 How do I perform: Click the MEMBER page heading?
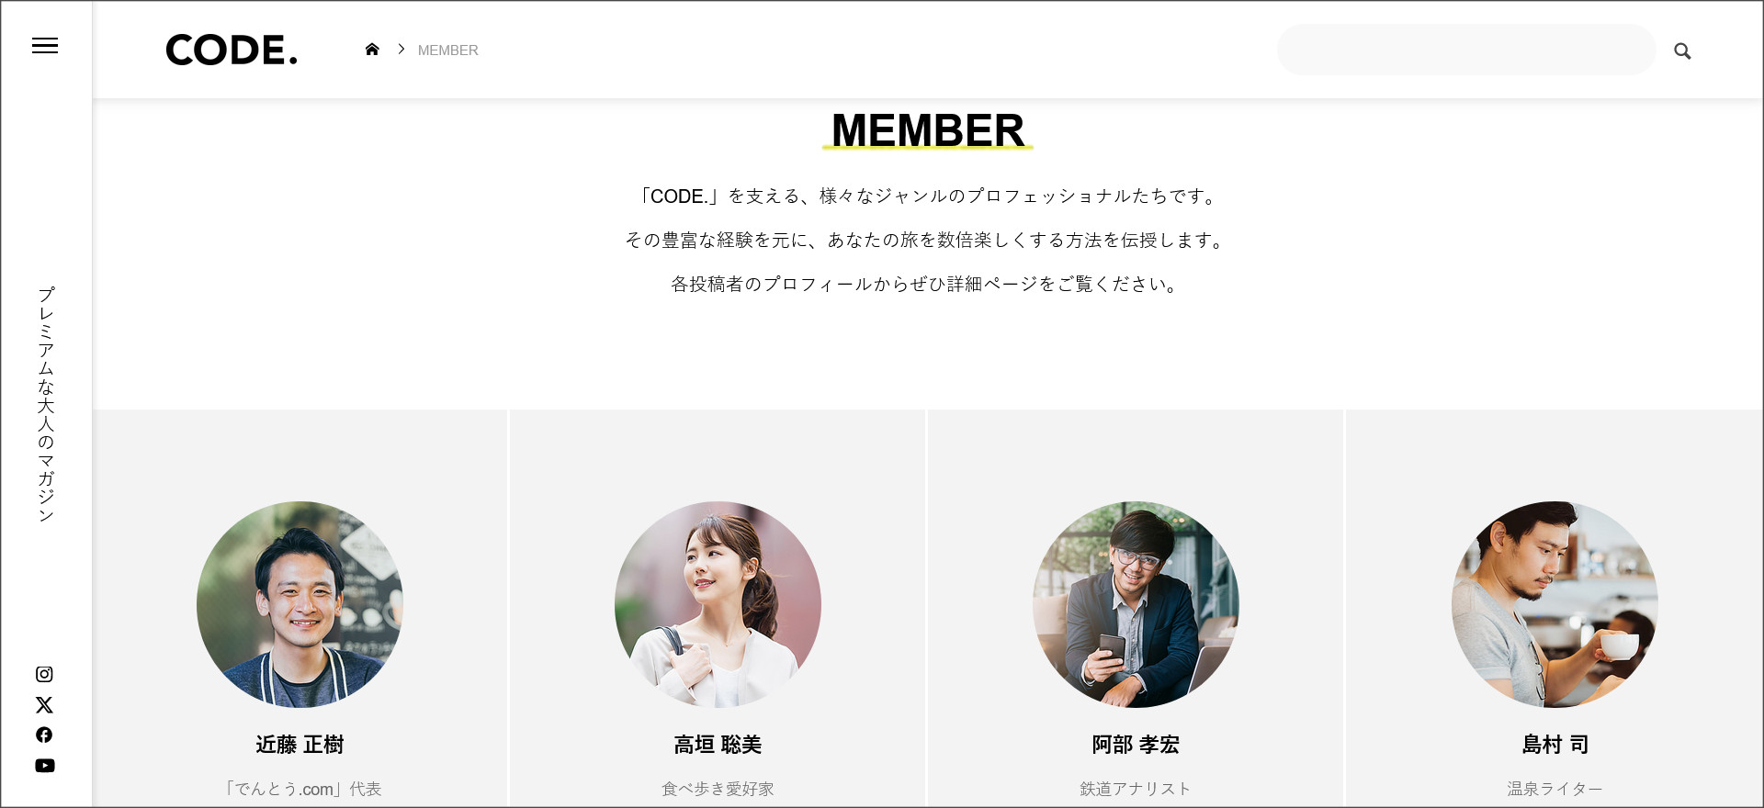[928, 130]
